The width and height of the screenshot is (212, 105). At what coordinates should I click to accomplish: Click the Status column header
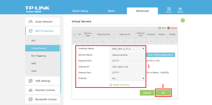162,34
